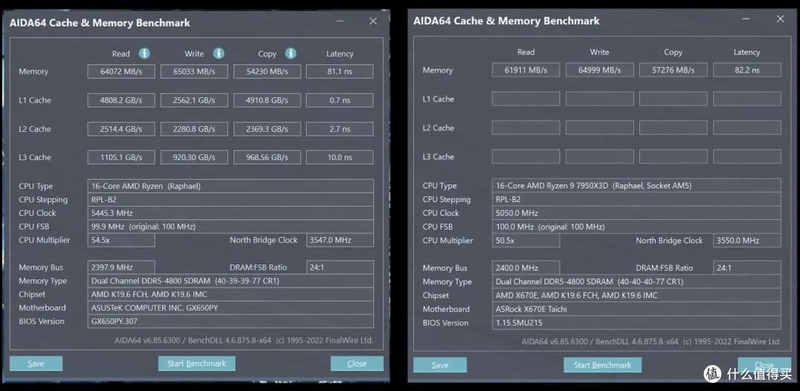
Task: Select L3 Cache Write value 920.30 GB/s
Action: point(194,158)
